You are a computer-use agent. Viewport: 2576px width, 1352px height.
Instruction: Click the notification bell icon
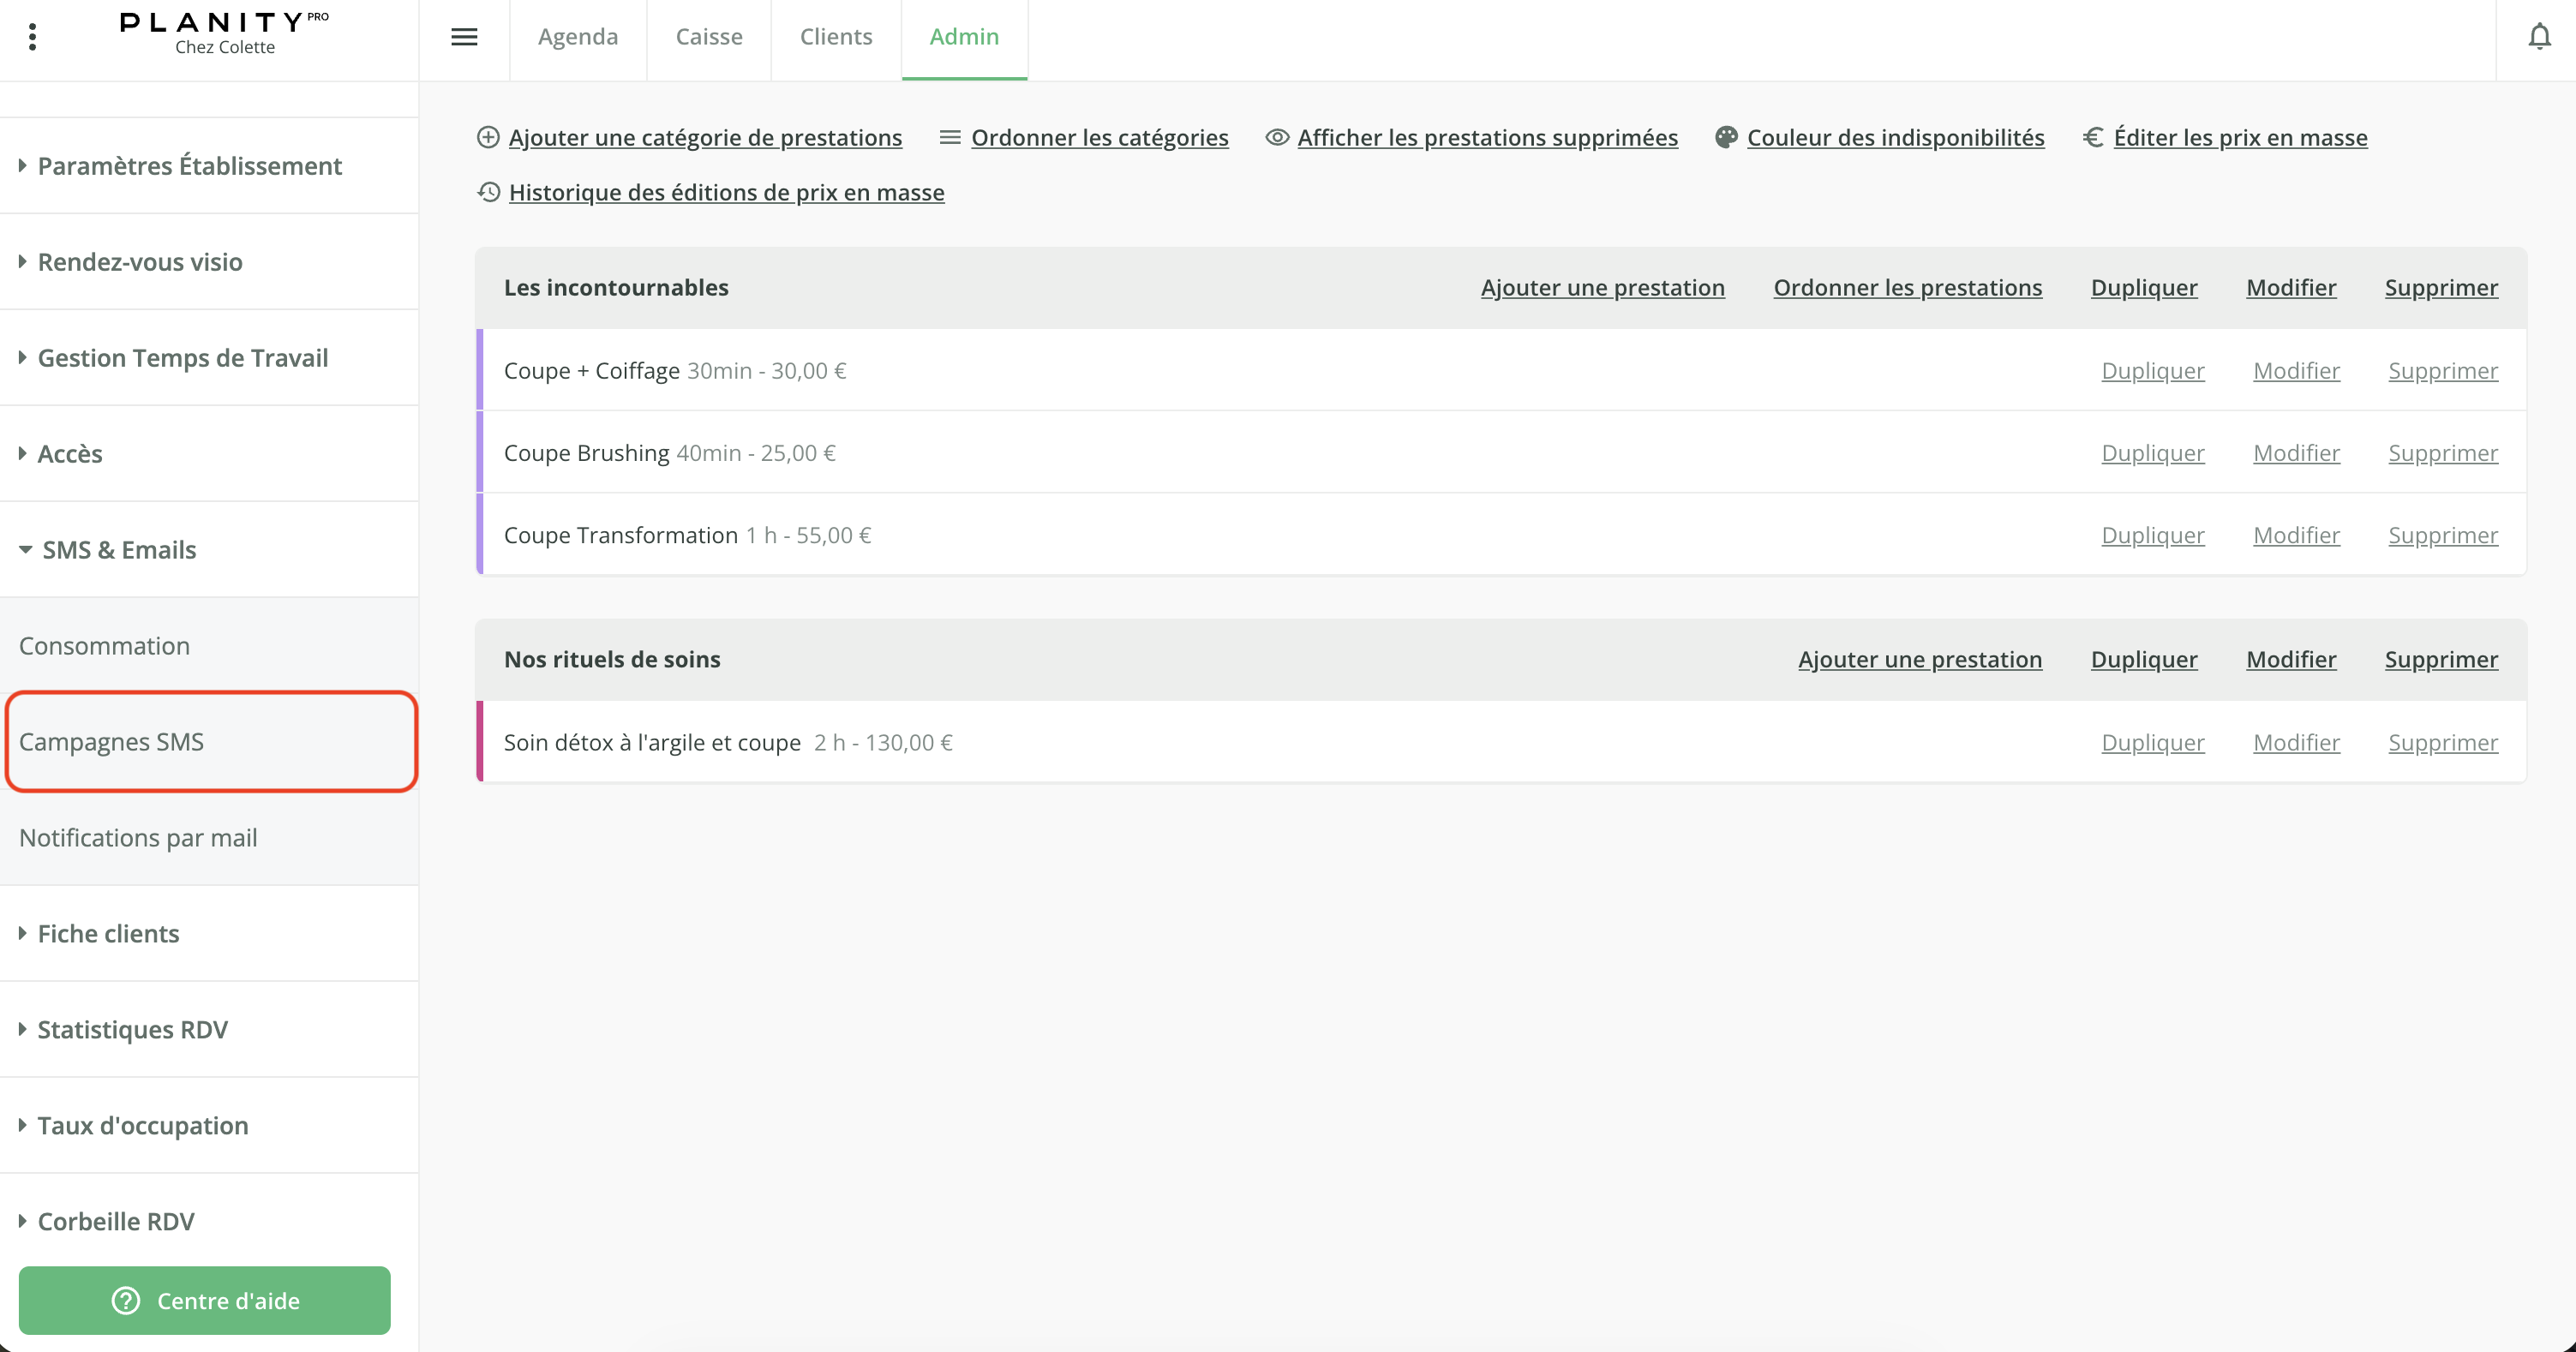pyautogui.click(x=2539, y=37)
